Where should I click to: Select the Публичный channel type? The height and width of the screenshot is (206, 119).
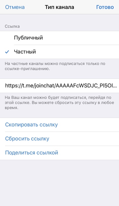coord(59,38)
